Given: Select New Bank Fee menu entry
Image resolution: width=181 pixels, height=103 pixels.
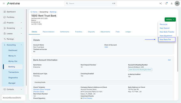Looking at the screenshot, I should tap(167, 39).
